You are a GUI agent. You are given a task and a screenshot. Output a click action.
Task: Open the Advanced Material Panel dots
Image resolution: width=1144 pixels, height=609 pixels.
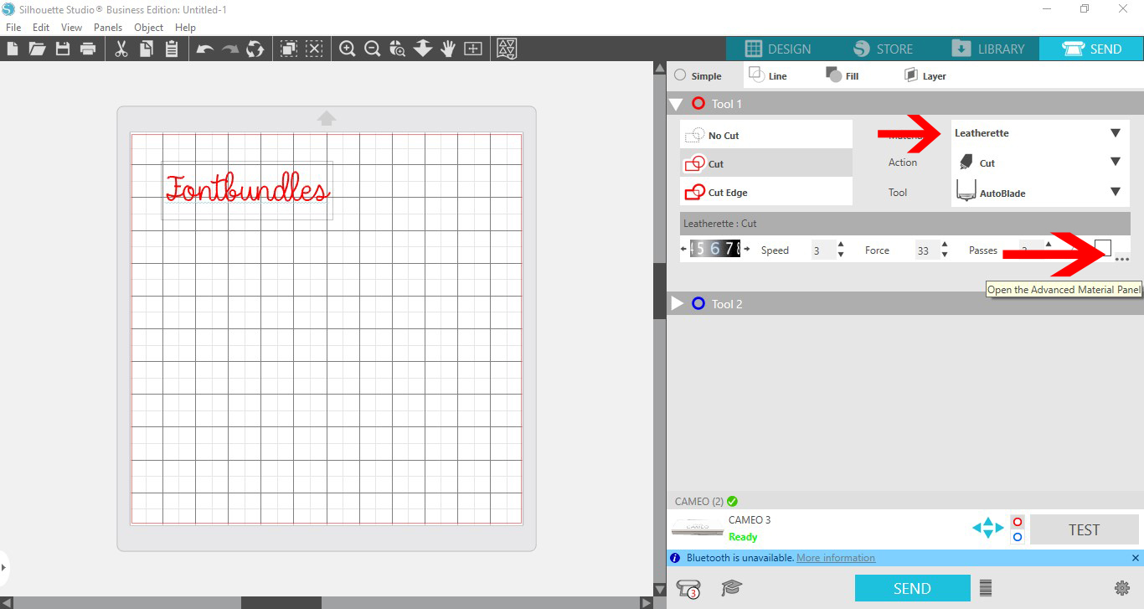coord(1122,260)
